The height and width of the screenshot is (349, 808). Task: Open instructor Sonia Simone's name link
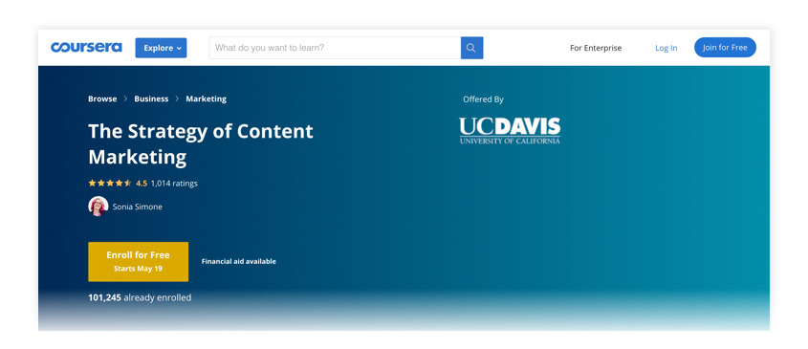tap(138, 207)
